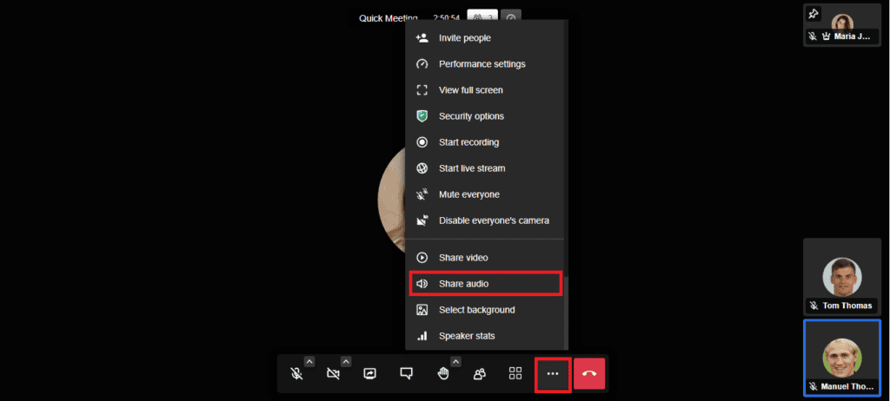
Task: Click the Select background picture icon
Action: (x=422, y=310)
